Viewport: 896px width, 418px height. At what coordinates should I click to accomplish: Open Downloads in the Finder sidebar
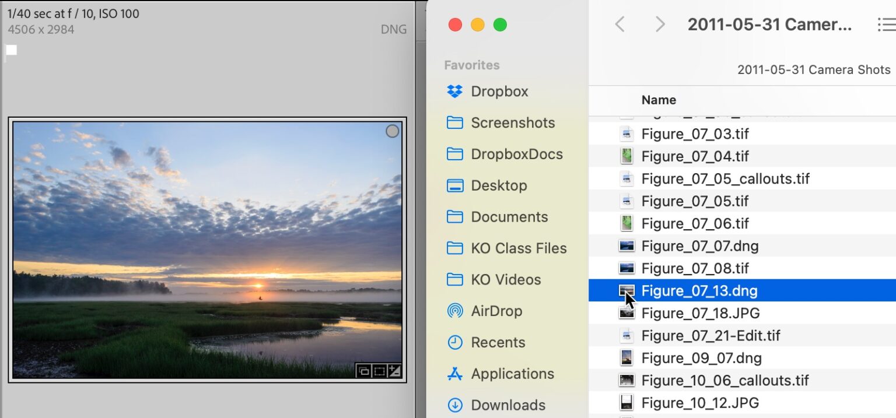[508, 405]
